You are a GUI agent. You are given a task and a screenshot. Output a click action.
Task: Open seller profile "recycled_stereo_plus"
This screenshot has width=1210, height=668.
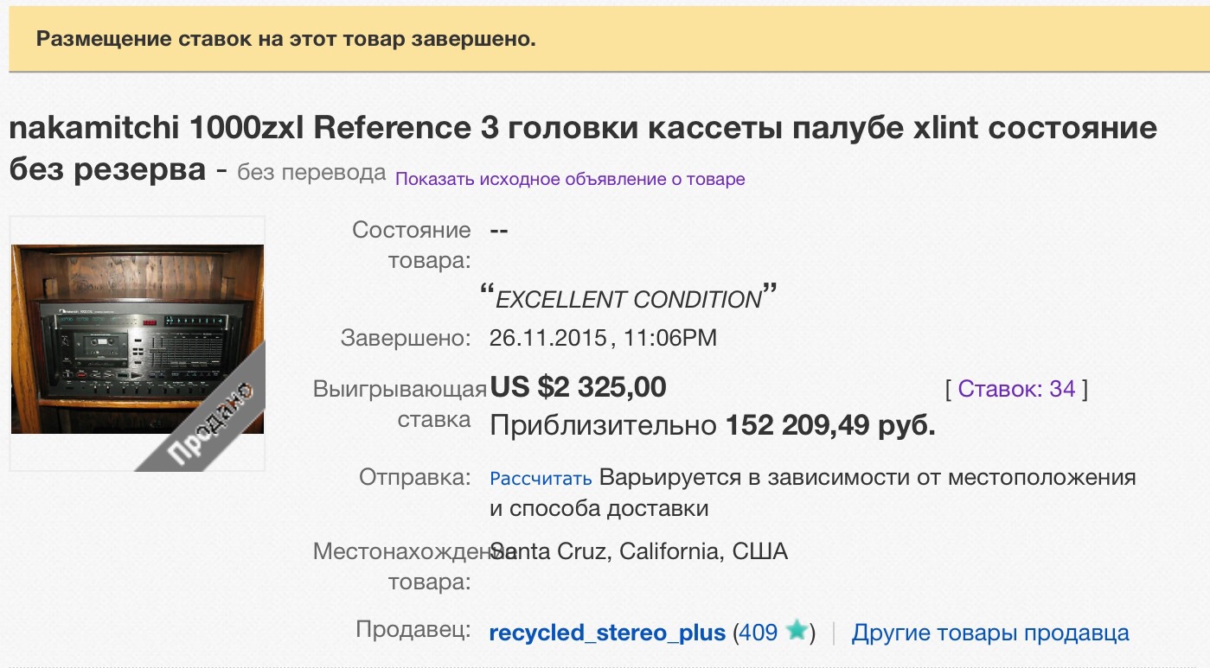pyautogui.click(x=607, y=633)
